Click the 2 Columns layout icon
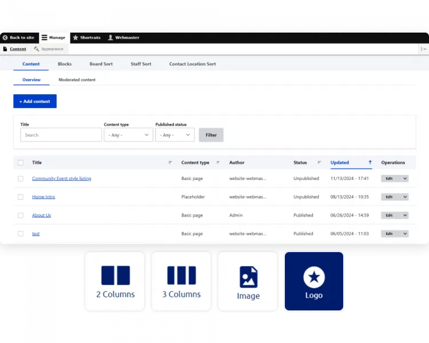This screenshot has height=343, width=429. pyautogui.click(x=115, y=276)
